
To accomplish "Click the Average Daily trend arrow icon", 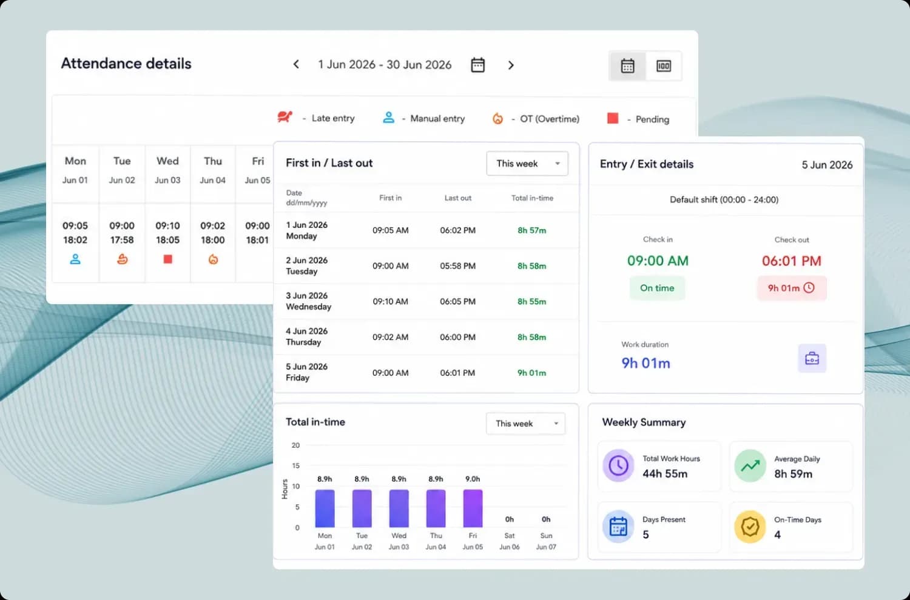I will pos(750,465).
